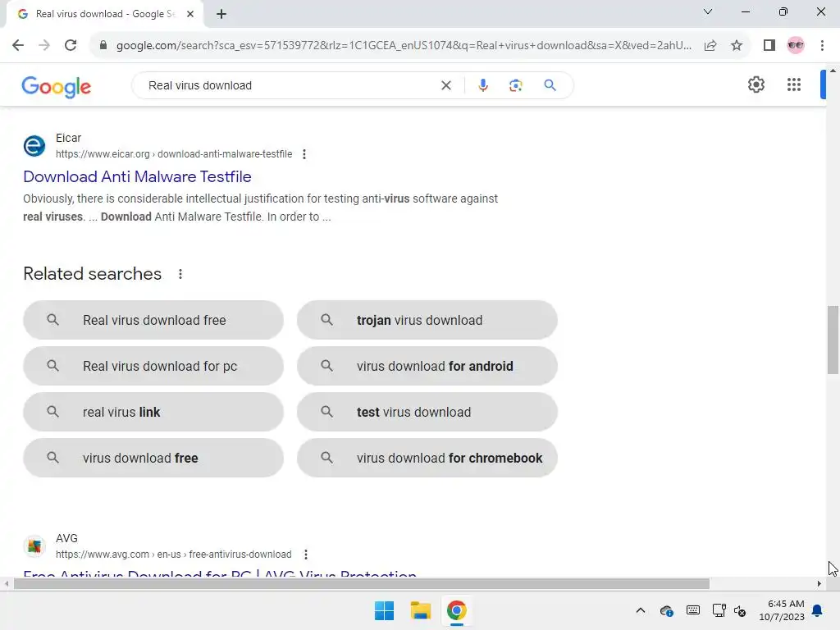The image size is (840, 630).
Task: Launch File Explorer from the taskbar
Action: [421, 610]
